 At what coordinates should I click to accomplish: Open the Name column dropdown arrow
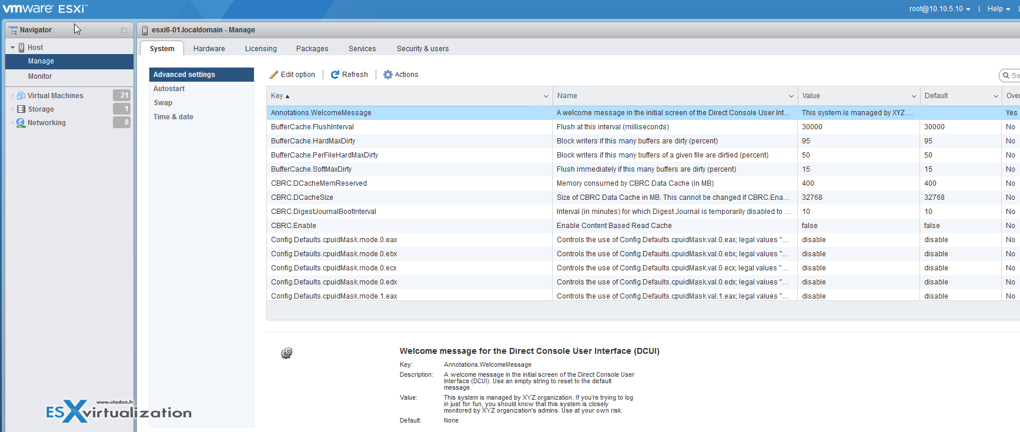point(791,96)
